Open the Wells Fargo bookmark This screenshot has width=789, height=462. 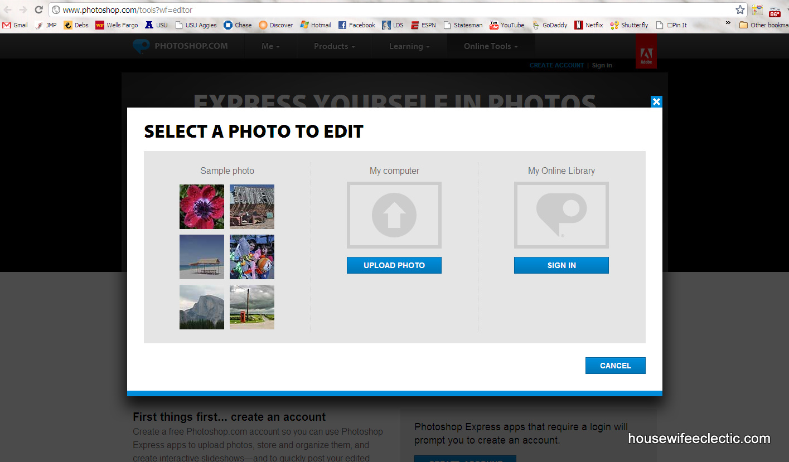pos(117,25)
